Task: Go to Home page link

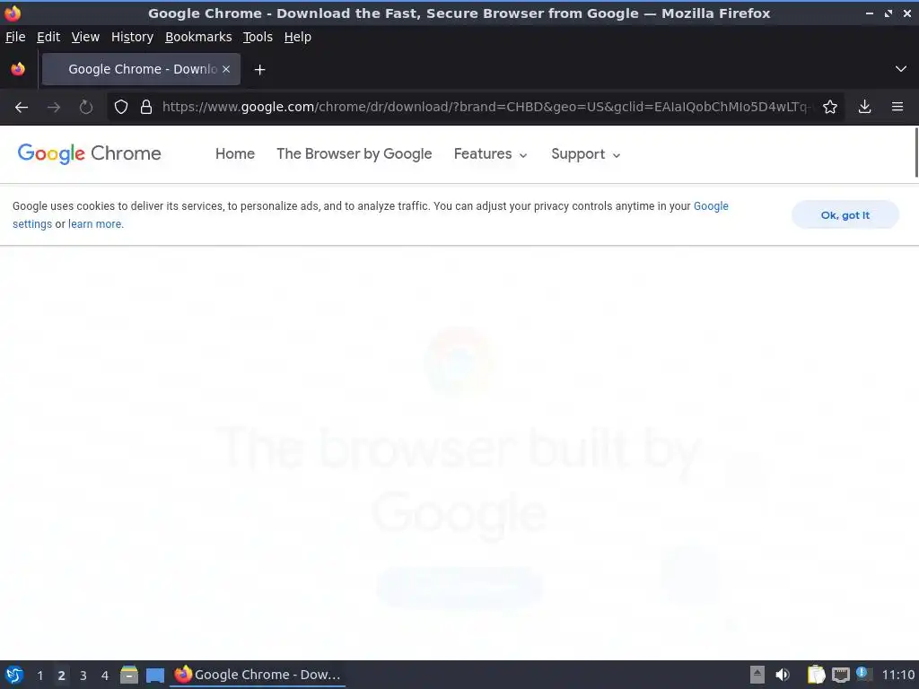Action: tap(235, 154)
